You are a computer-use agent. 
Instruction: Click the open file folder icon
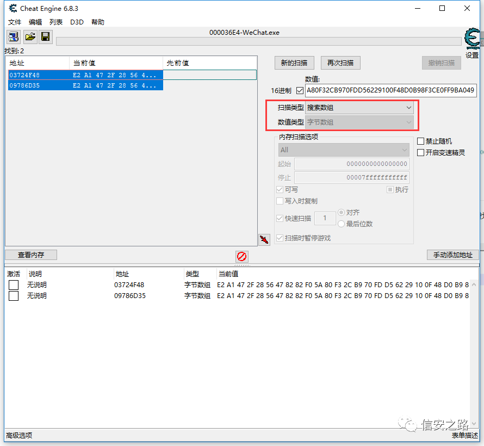30,37
